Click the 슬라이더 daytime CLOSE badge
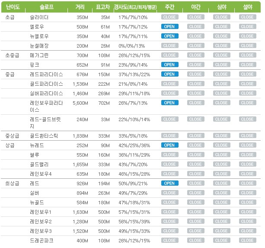The image size is (265, 248). pyautogui.click(x=169, y=17)
